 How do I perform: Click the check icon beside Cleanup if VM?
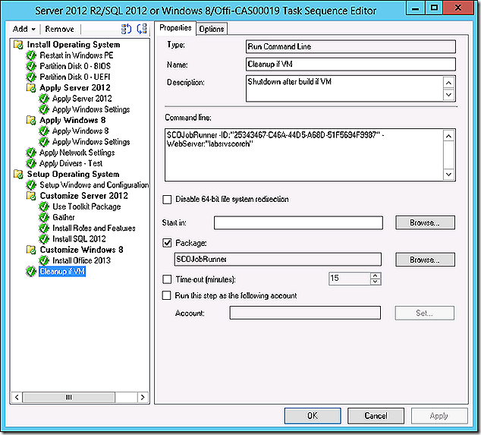click(x=31, y=271)
